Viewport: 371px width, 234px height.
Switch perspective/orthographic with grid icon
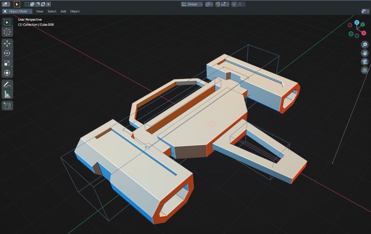click(x=365, y=70)
